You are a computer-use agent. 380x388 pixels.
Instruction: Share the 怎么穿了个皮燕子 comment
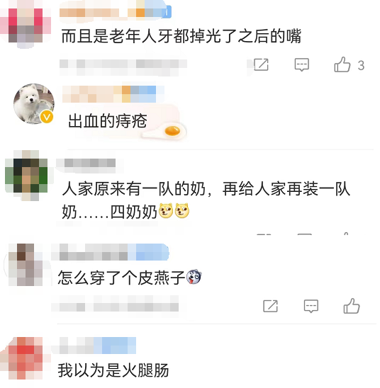pyautogui.click(x=270, y=306)
